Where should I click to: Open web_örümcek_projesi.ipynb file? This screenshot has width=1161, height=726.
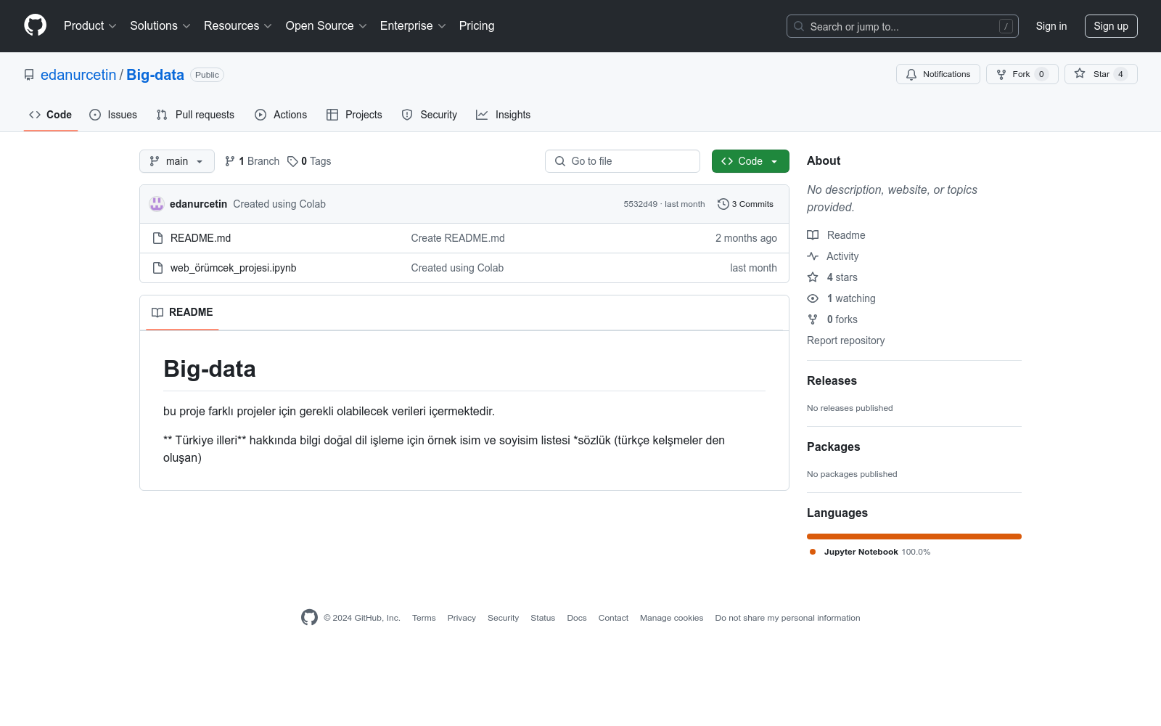(233, 268)
